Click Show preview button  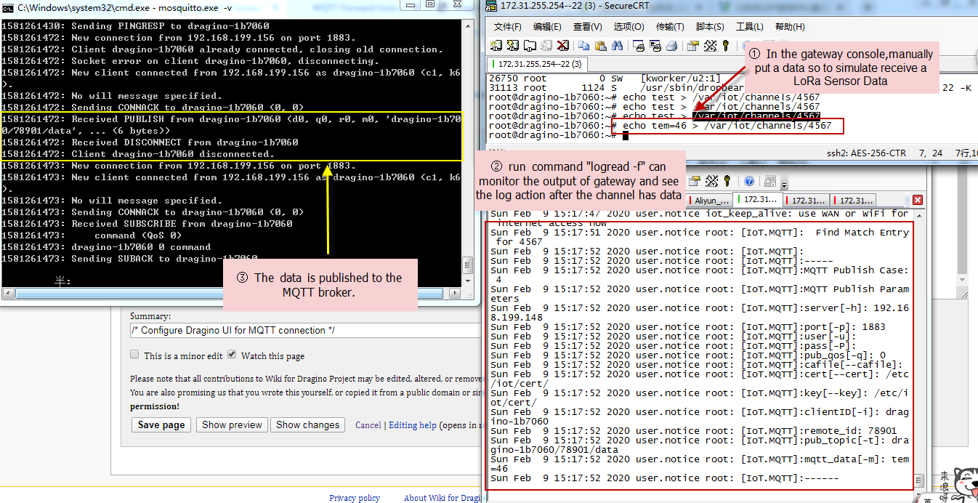[x=232, y=425]
